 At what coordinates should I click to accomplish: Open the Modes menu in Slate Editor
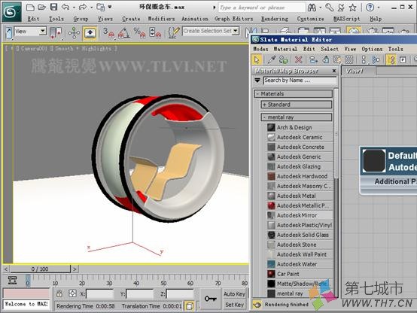[x=260, y=49]
